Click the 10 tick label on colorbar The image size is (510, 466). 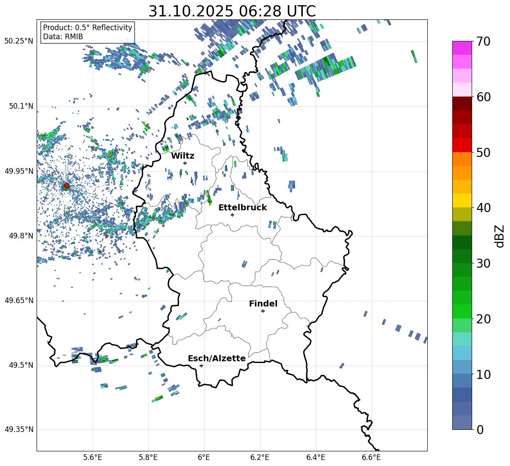coord(483,374)
